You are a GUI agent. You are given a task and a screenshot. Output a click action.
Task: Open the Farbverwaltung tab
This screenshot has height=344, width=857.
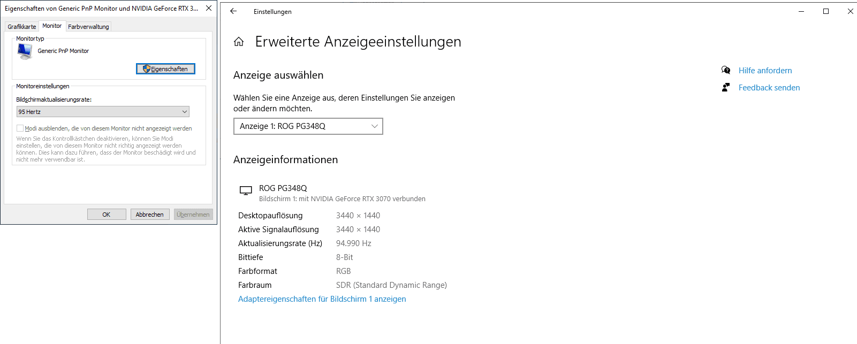pos(88,27)
